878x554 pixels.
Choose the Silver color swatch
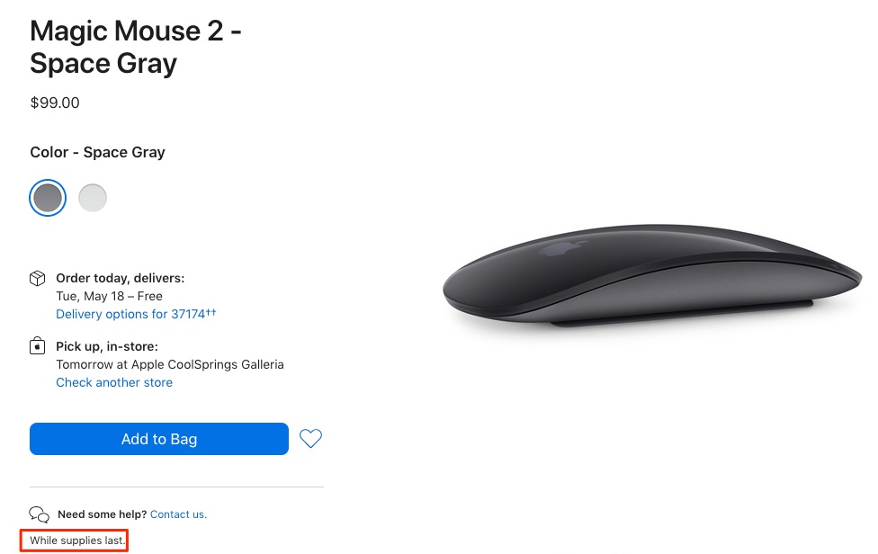[93, 198]
